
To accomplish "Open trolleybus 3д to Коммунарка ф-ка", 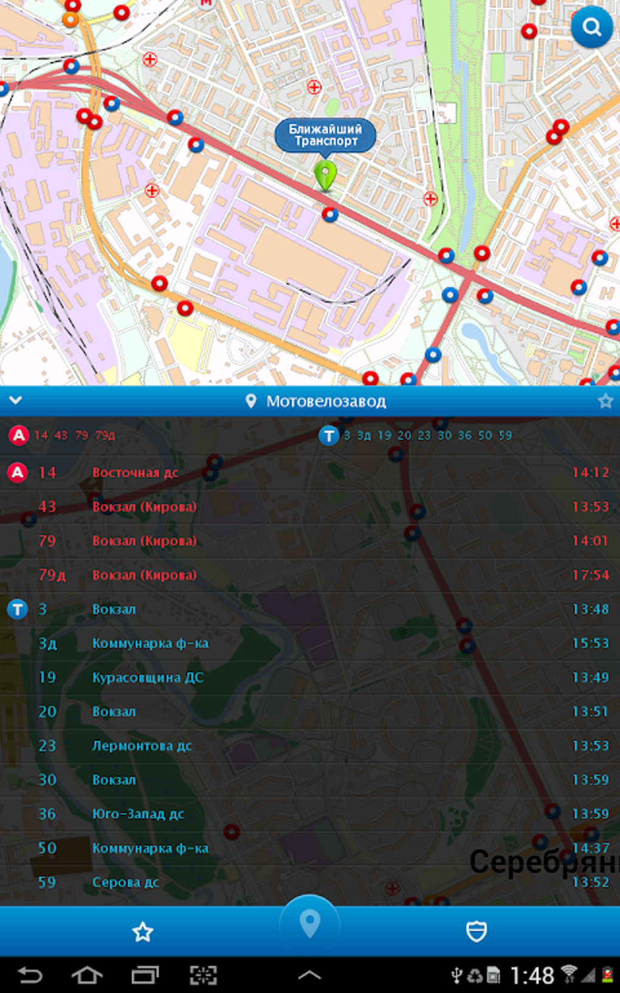I will (310, 643).
